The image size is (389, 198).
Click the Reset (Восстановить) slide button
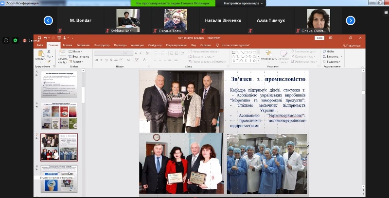[79, 56]
